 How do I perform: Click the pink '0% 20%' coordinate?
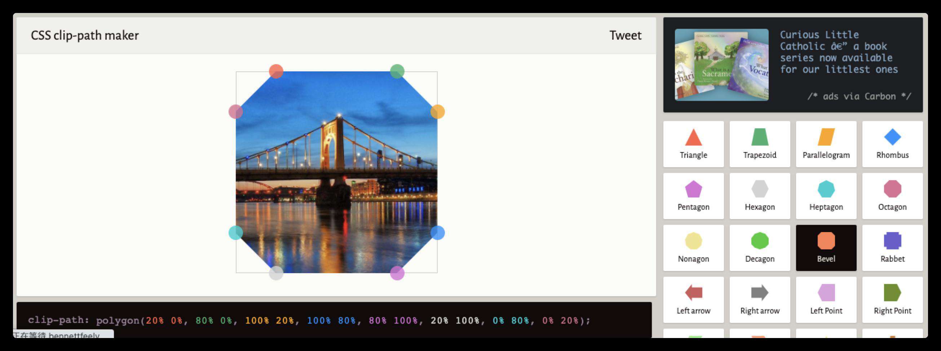tap(560, 321)
